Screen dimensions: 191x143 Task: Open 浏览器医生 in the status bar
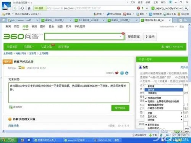(x=139, y=135)
